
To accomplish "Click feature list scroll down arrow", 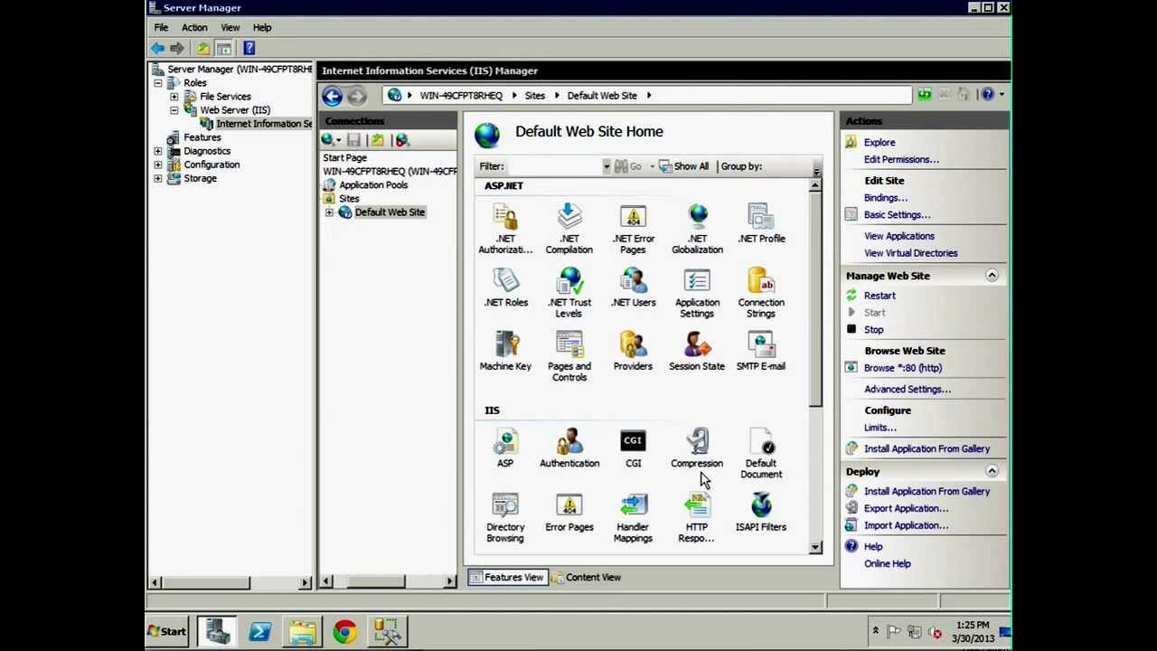I will tap(815, 547).
